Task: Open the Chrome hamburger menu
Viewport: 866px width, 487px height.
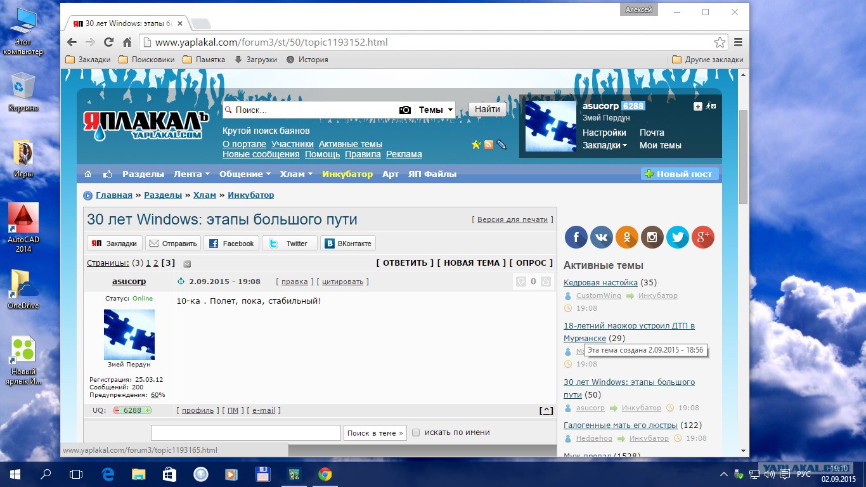Action: [738, 42]
